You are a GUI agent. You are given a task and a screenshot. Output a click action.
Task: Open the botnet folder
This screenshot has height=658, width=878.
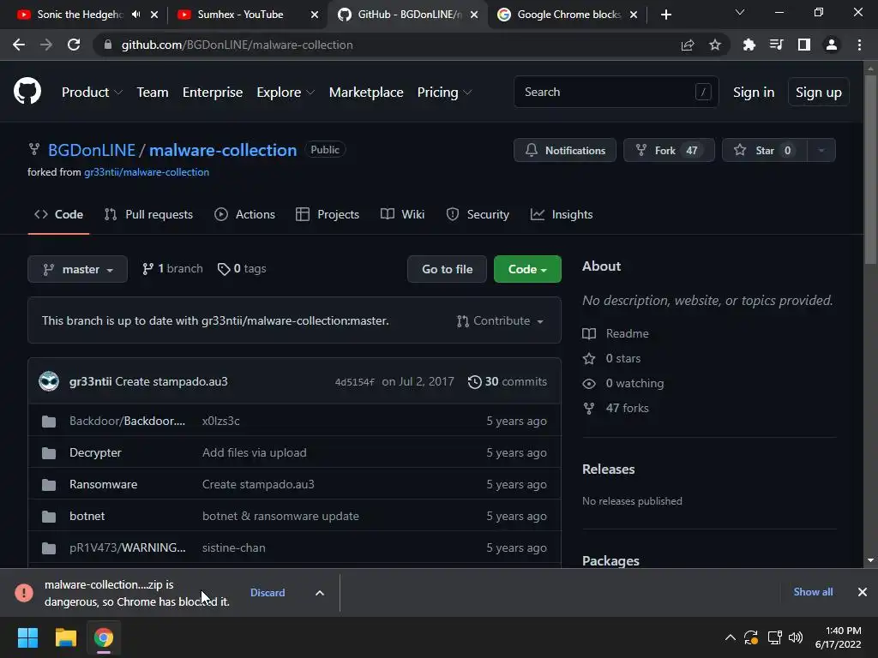tap(87, 517)
